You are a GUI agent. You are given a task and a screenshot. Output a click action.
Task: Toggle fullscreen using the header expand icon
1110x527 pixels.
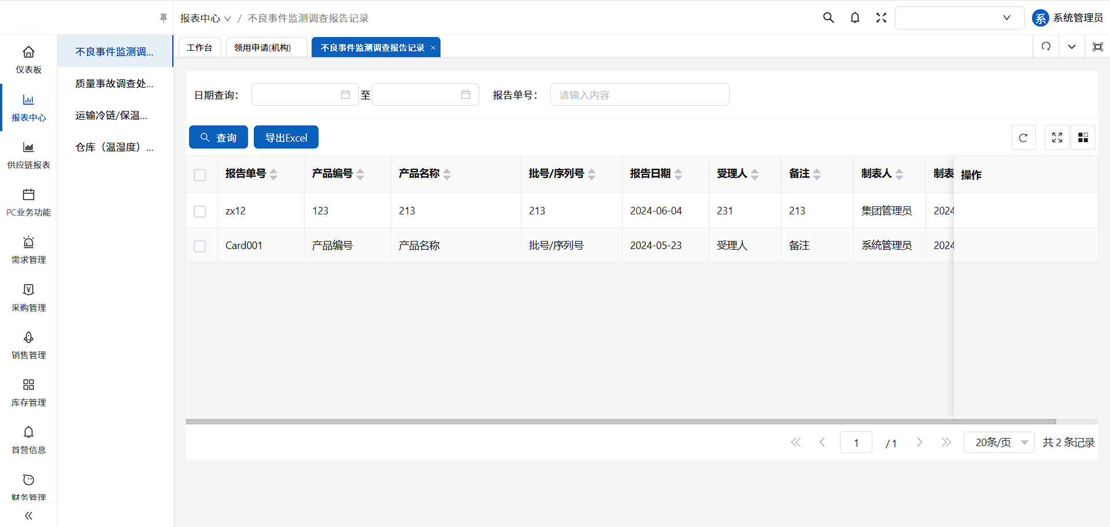[881, 18]
